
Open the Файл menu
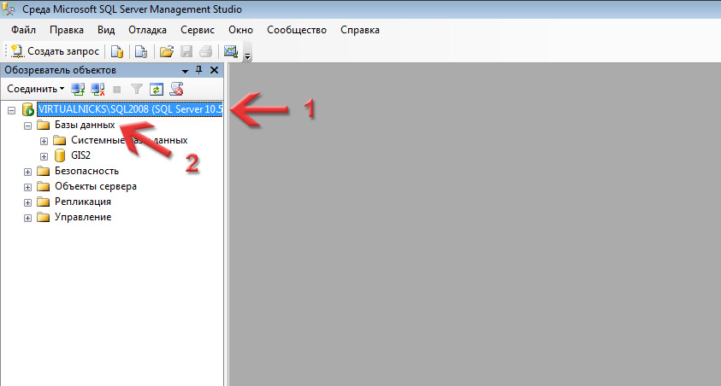[23, 30]
